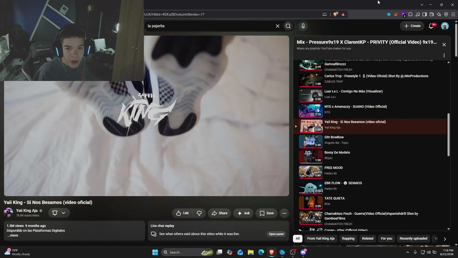Open the Windows Start menu
This screenshot has width=458, height=258.
155,252
